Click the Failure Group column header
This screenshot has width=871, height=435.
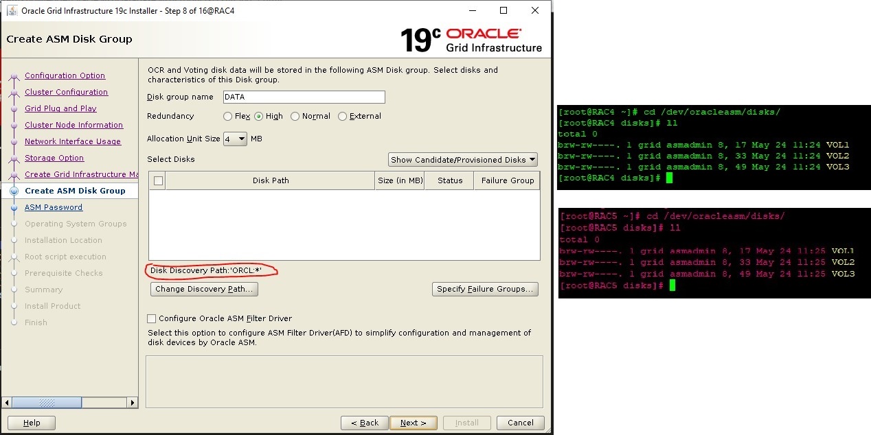pos(508,180)
